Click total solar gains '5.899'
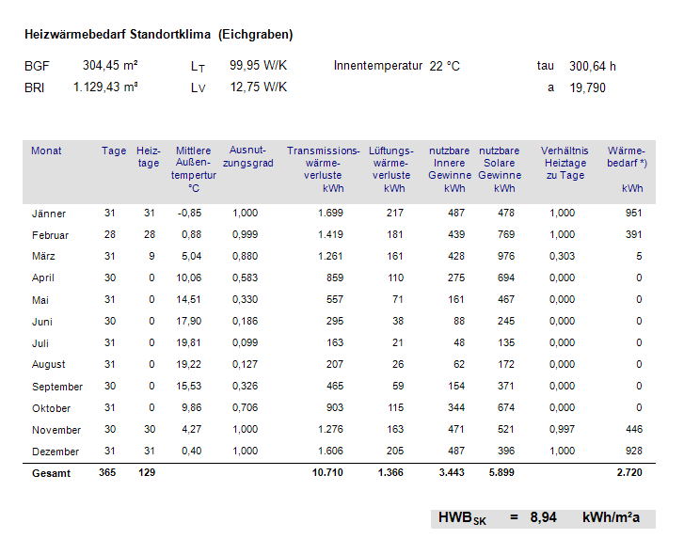This screenshot has width=684, height=539. pyautogui.click(x=501, y=473)
